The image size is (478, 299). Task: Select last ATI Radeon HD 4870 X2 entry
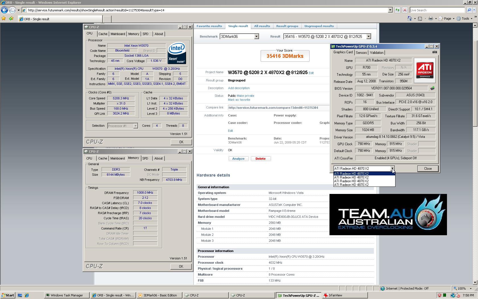click(364, 185)
